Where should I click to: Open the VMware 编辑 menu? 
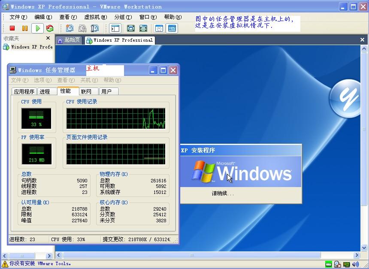coord(43,17)
